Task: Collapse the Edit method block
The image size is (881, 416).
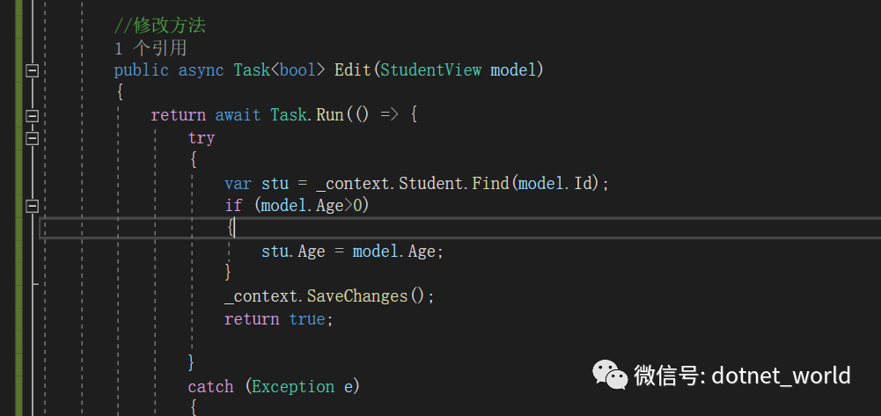Action: [x=33, y=70]
